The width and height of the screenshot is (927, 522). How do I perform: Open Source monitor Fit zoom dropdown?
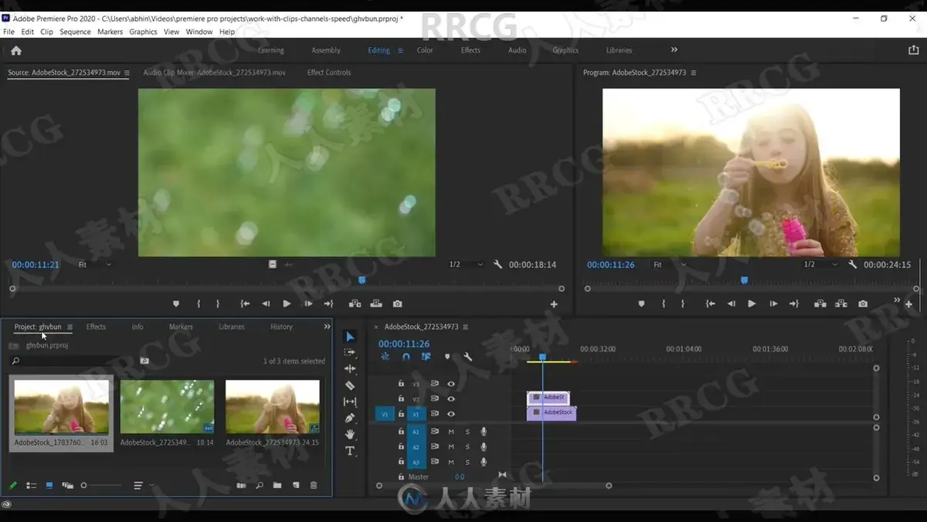(94, 264)
